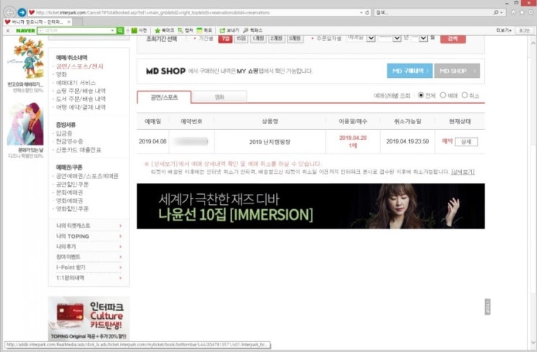Image resolution: width=537 pixels, height=352 pixels.
Task: Open 예매대기 서비스 in left menu
Action: (76, 83)
